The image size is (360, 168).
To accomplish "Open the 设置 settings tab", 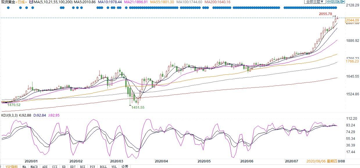I will [125, 167].
